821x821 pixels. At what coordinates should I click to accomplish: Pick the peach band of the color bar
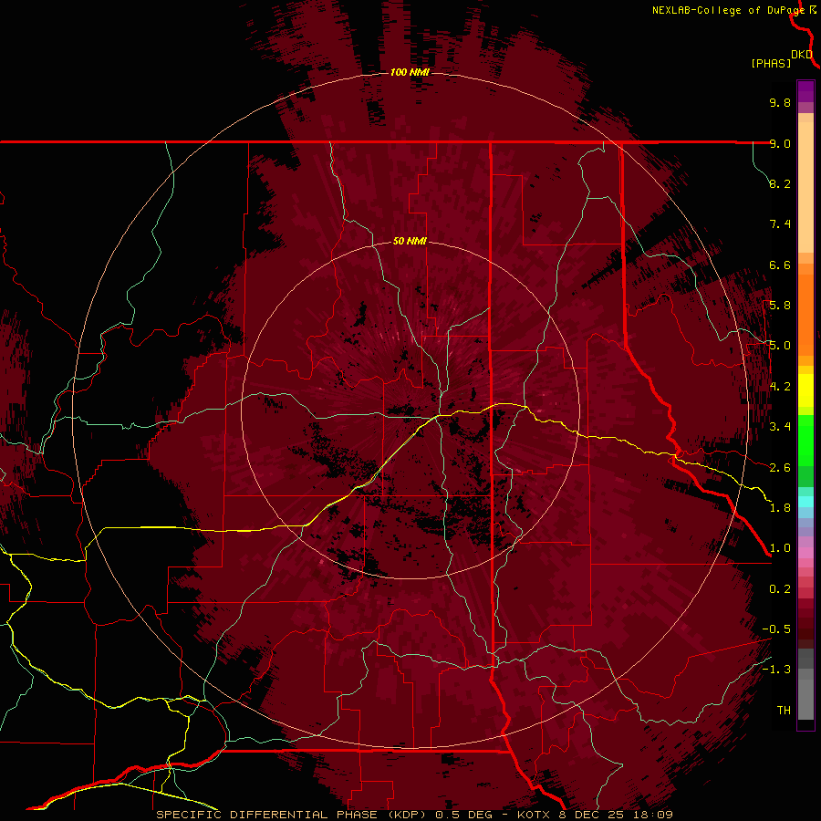[x=805, y=187]
